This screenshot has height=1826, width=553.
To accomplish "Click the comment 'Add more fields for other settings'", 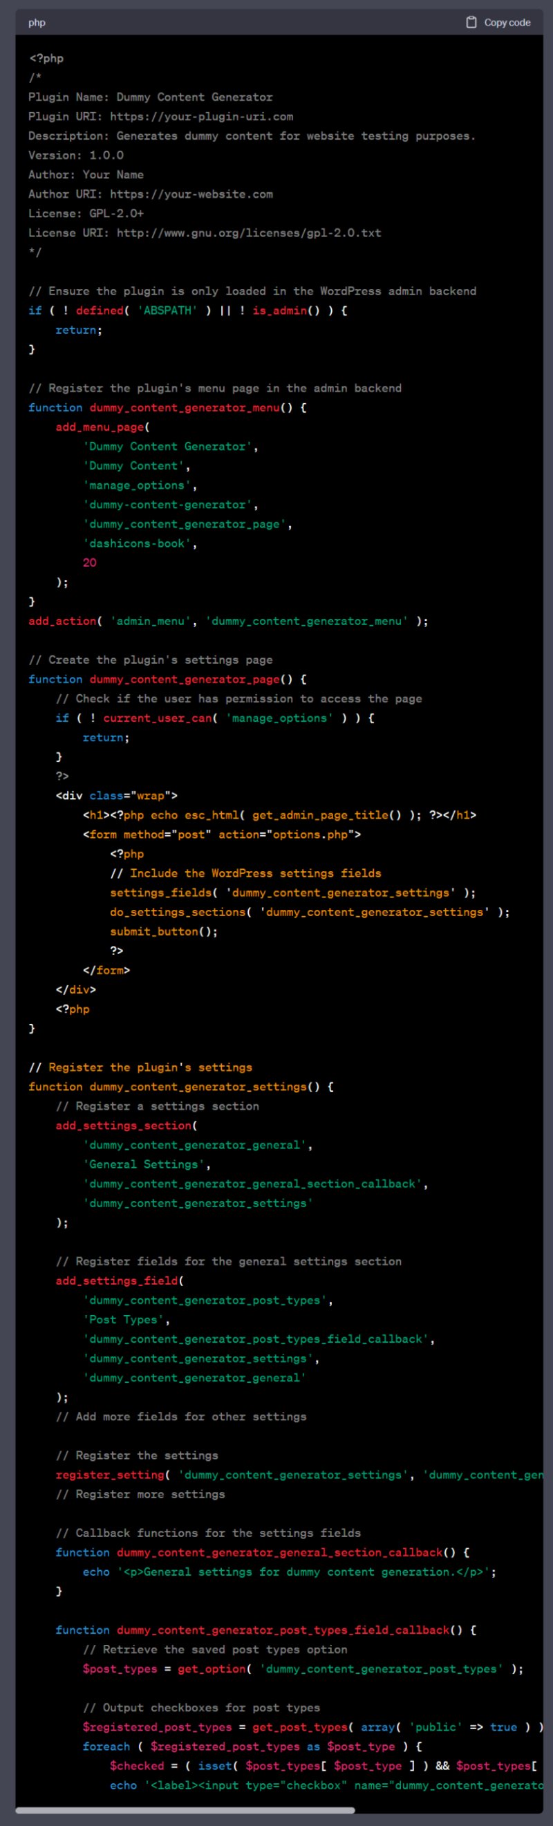I will coord(182,1417).
